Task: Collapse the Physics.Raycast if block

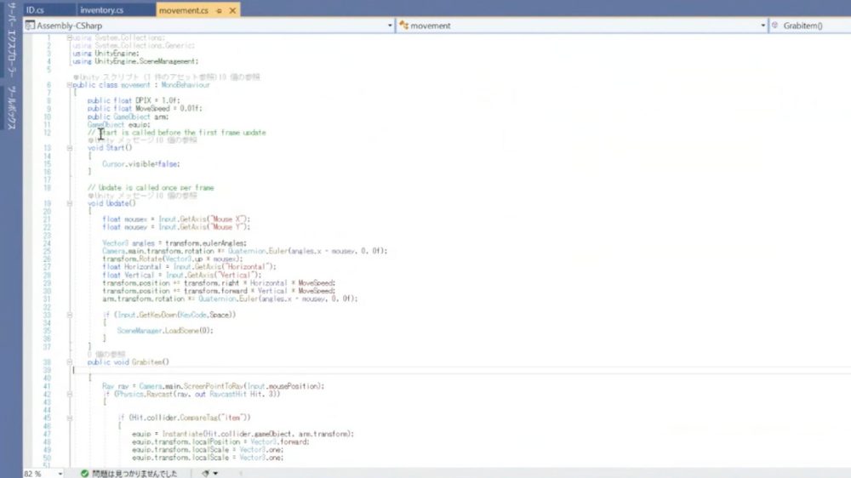Action: coord(70,395)
